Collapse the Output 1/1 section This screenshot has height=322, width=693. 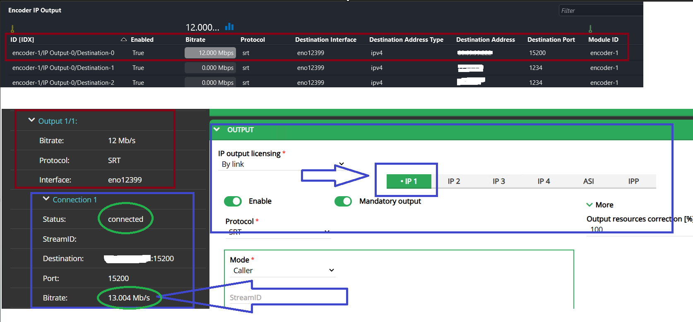click(x=31, y=120)
